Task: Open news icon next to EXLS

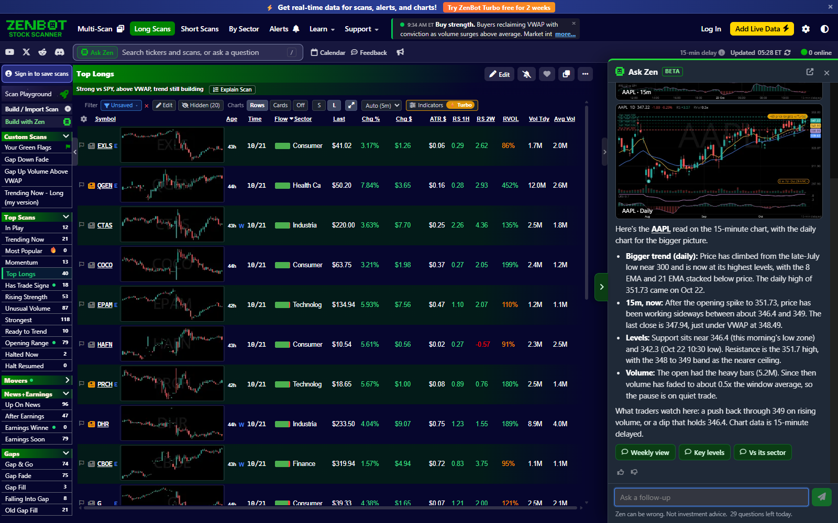Action: (x=91, y=146)
